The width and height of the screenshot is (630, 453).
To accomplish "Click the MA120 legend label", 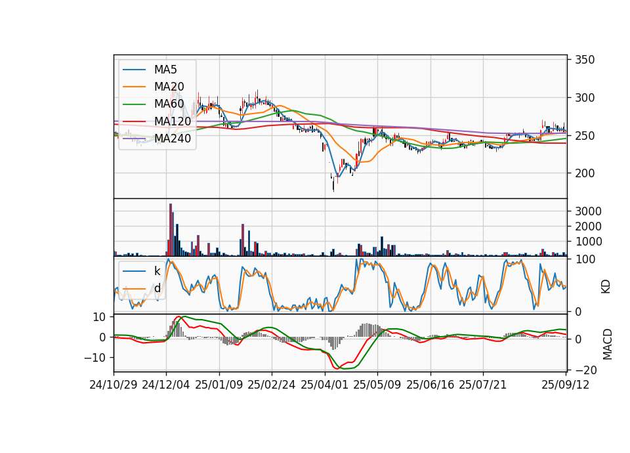I will click(173, 121).
